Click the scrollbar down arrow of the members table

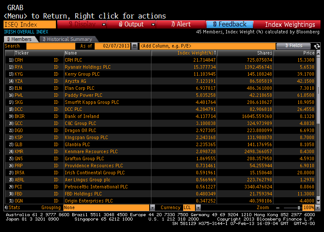click(318, 201)
